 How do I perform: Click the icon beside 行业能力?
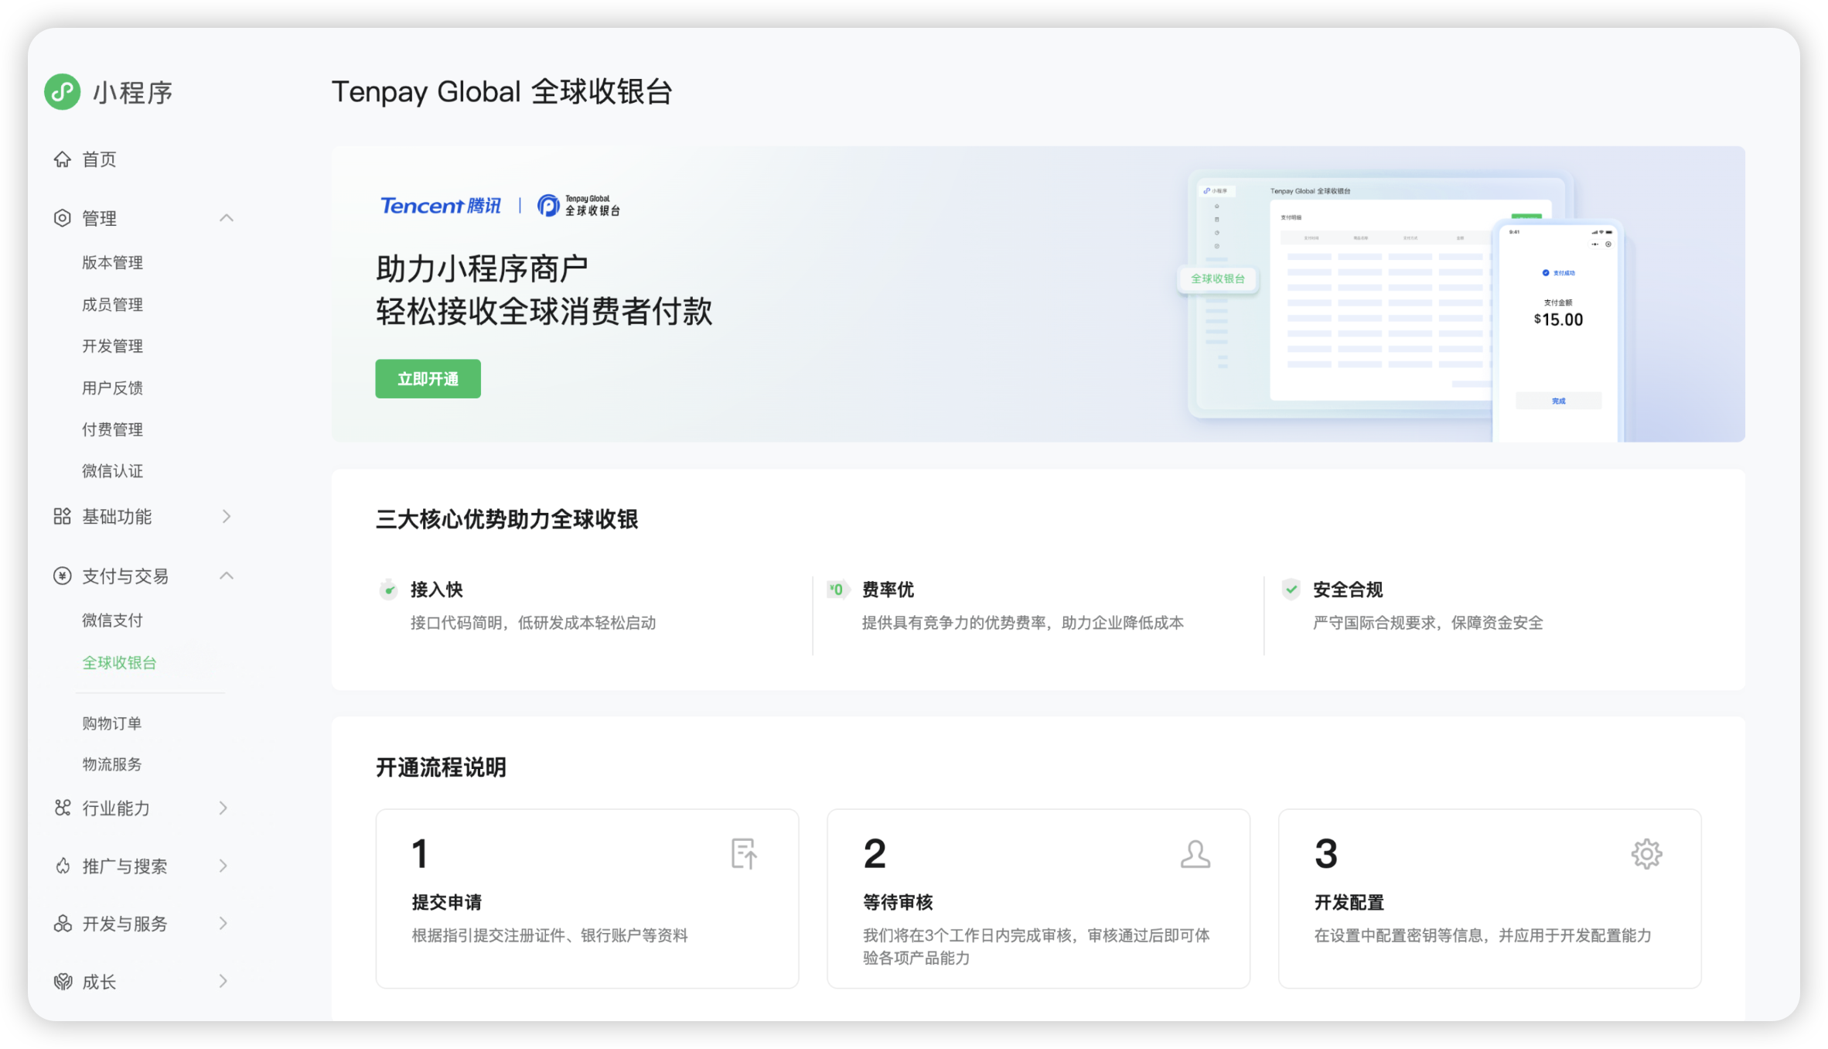[62, 808]
